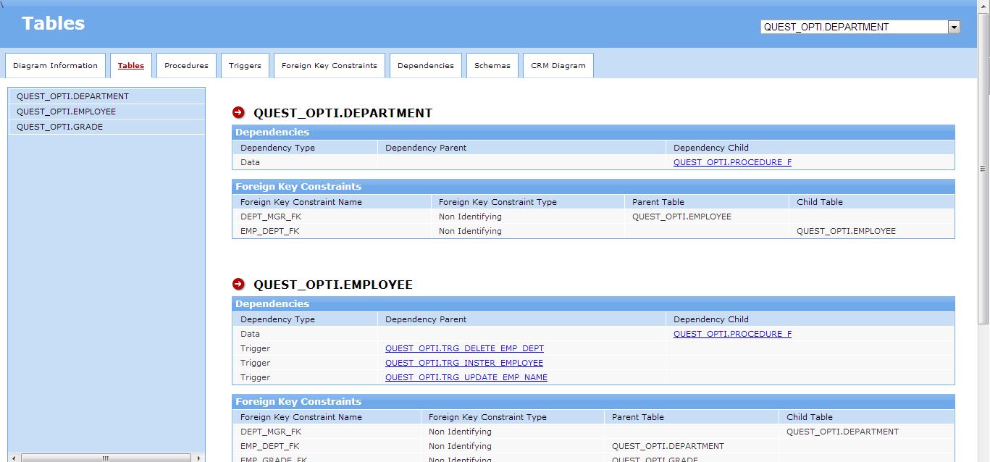The image size is (990, 462).
Task: Click the QUEST_OPTI.DEPARTMENT combo box field
Action: pos(854,27)
